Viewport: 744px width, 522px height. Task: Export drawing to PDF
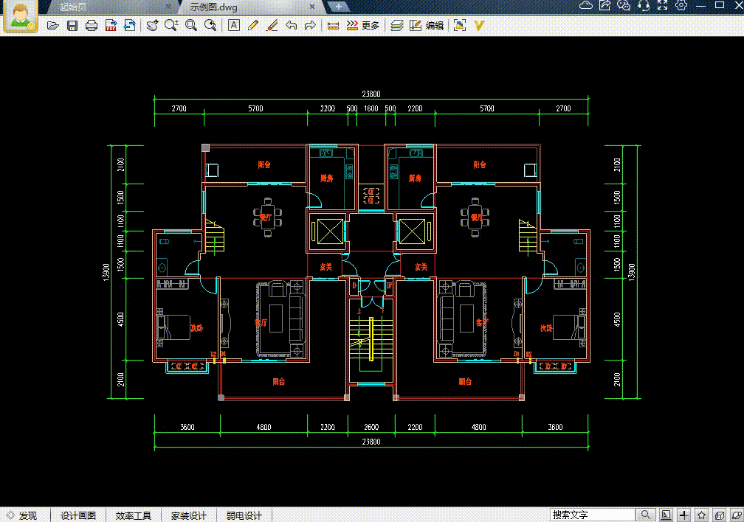[x=109, y=24]
